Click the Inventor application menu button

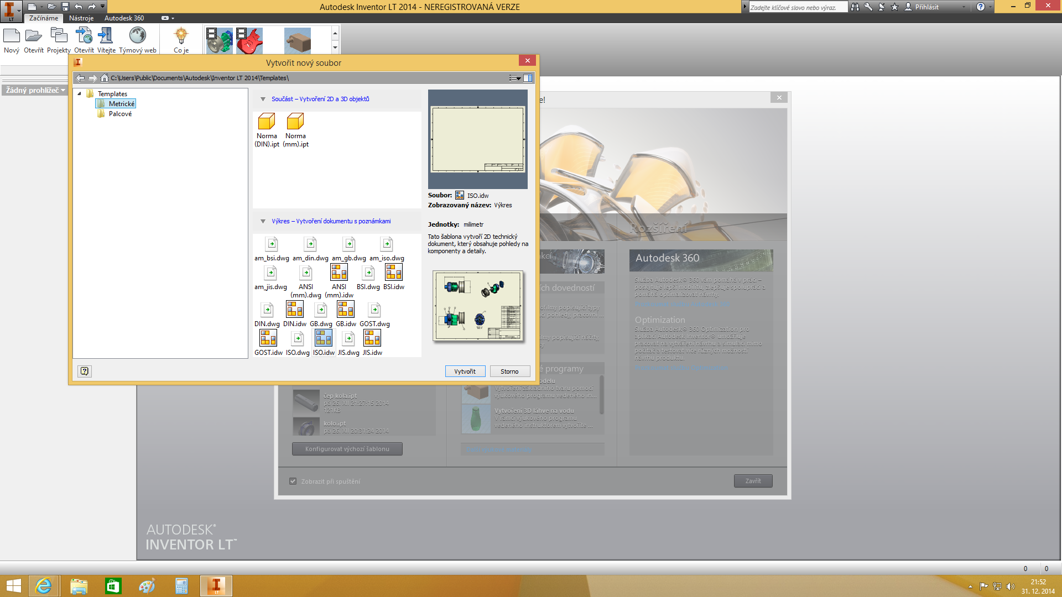(x=11, y=11)
